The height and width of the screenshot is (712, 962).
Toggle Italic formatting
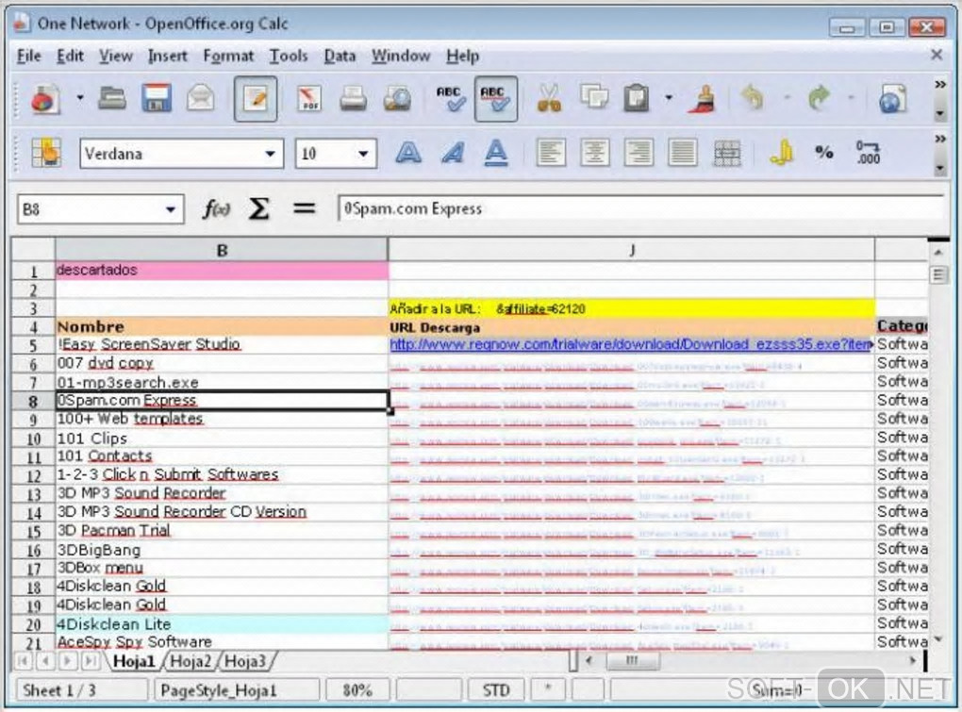point(453,153)
